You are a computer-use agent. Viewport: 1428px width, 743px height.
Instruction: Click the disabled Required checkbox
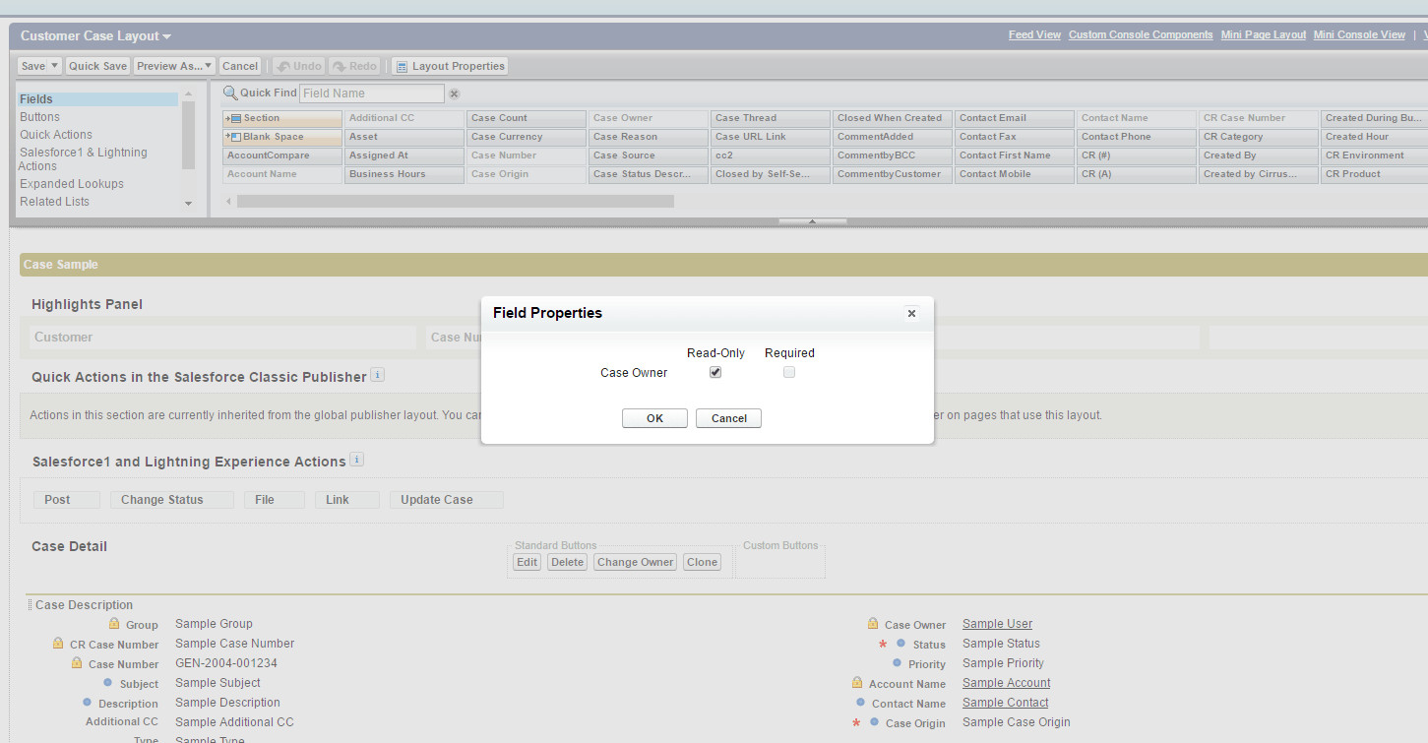(789, 372)
